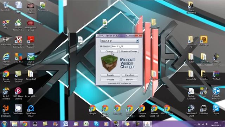Image resolution: width=225 pixels, height=127 pixels.
Task: Click the FaceBook button
Action: tap(130, 75)
